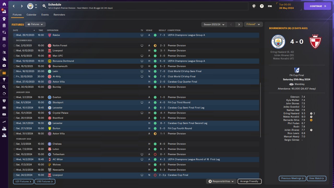Viewport: 334px width, 188px height.
Task: Select the Al-Ahly Club World Ch'ship Final fixture
Action: (136, 77)
